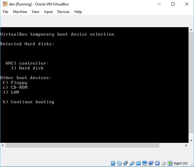The width and height of the screenshot is (194, 167).
Task: Click the 'Other boot devices:' heading
Action: pos(26,78)
